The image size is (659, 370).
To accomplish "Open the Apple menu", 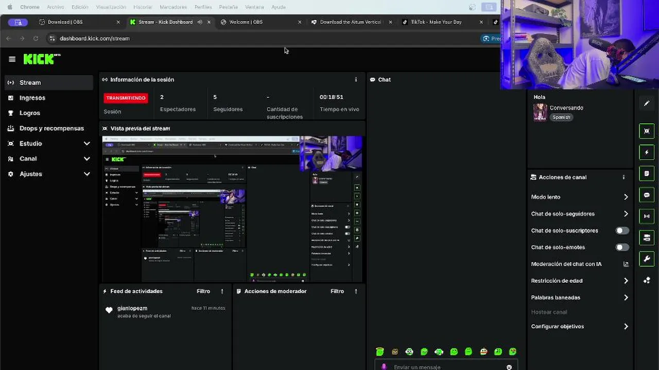I will point(9,7).
